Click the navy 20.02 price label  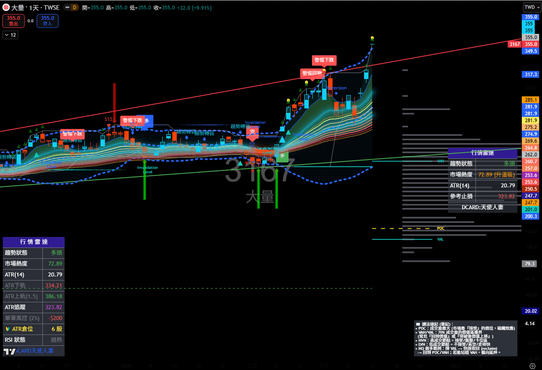coord(531,311)
